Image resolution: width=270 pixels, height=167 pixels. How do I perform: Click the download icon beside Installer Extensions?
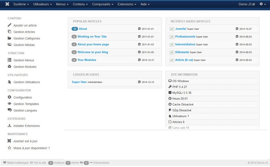[10, 126]
